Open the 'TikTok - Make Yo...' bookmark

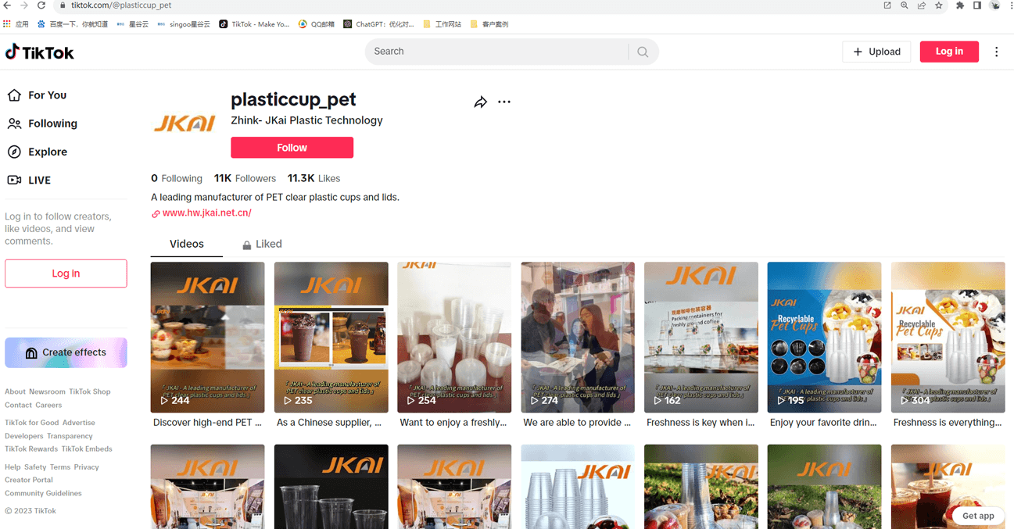pyautogui.click(x=254, y=24)
